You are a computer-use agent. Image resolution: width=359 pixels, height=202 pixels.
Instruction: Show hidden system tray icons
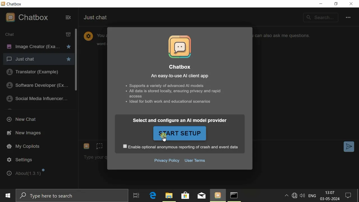(x=286, y=196)
